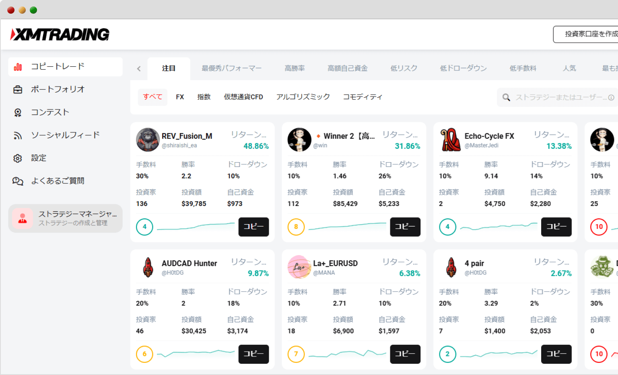Click the @MasterJedi username

click(x=481, y=146)
